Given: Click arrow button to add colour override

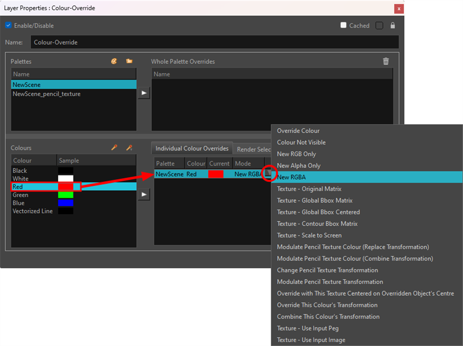Looking at the screenshot, I should [144, 195].
